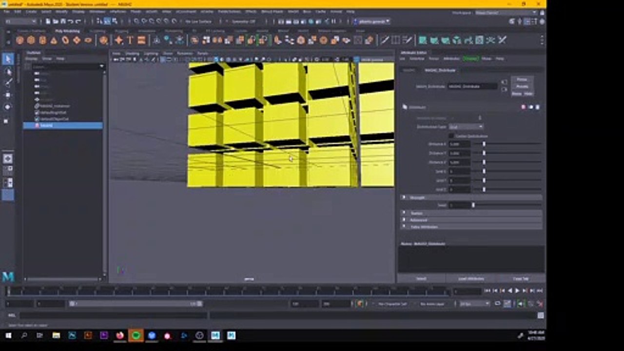Open the Edit menu
Viewport: 624px width, 351px height.
click(x=18, y=11)
